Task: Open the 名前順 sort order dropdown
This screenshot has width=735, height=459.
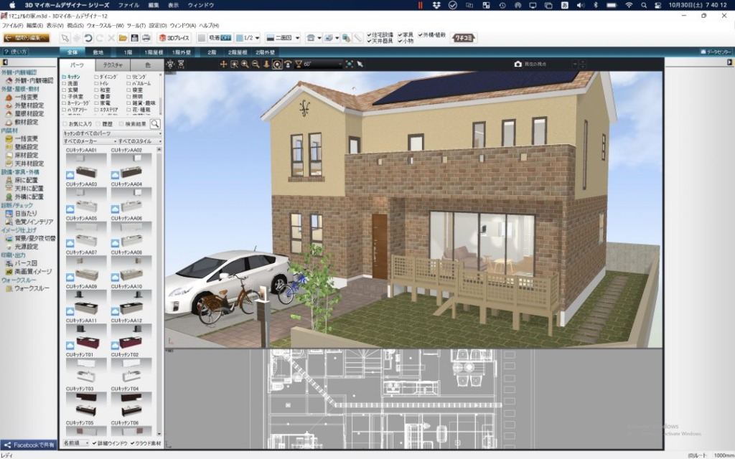Action: [x=76, y=443]
